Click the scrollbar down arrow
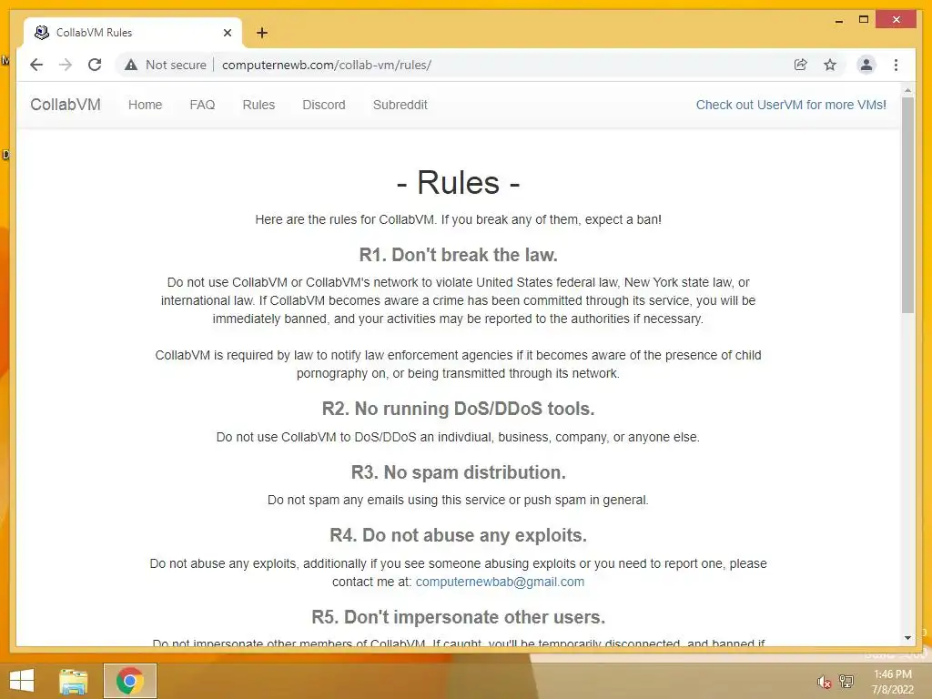 click(907, 638)
